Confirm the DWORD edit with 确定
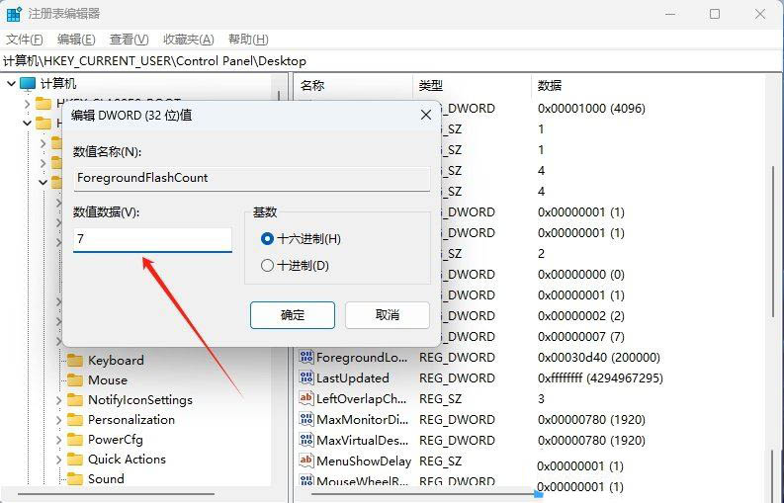The height and width of the screenshot is (503, 784). (x=293, y=315)
